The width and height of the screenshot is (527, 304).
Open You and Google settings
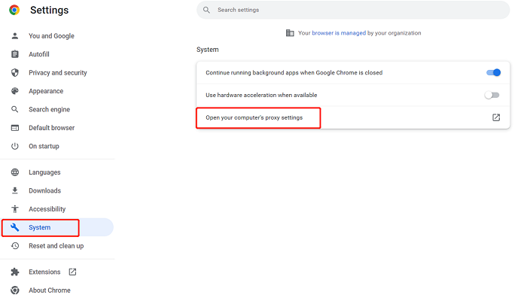pos(51,36)
